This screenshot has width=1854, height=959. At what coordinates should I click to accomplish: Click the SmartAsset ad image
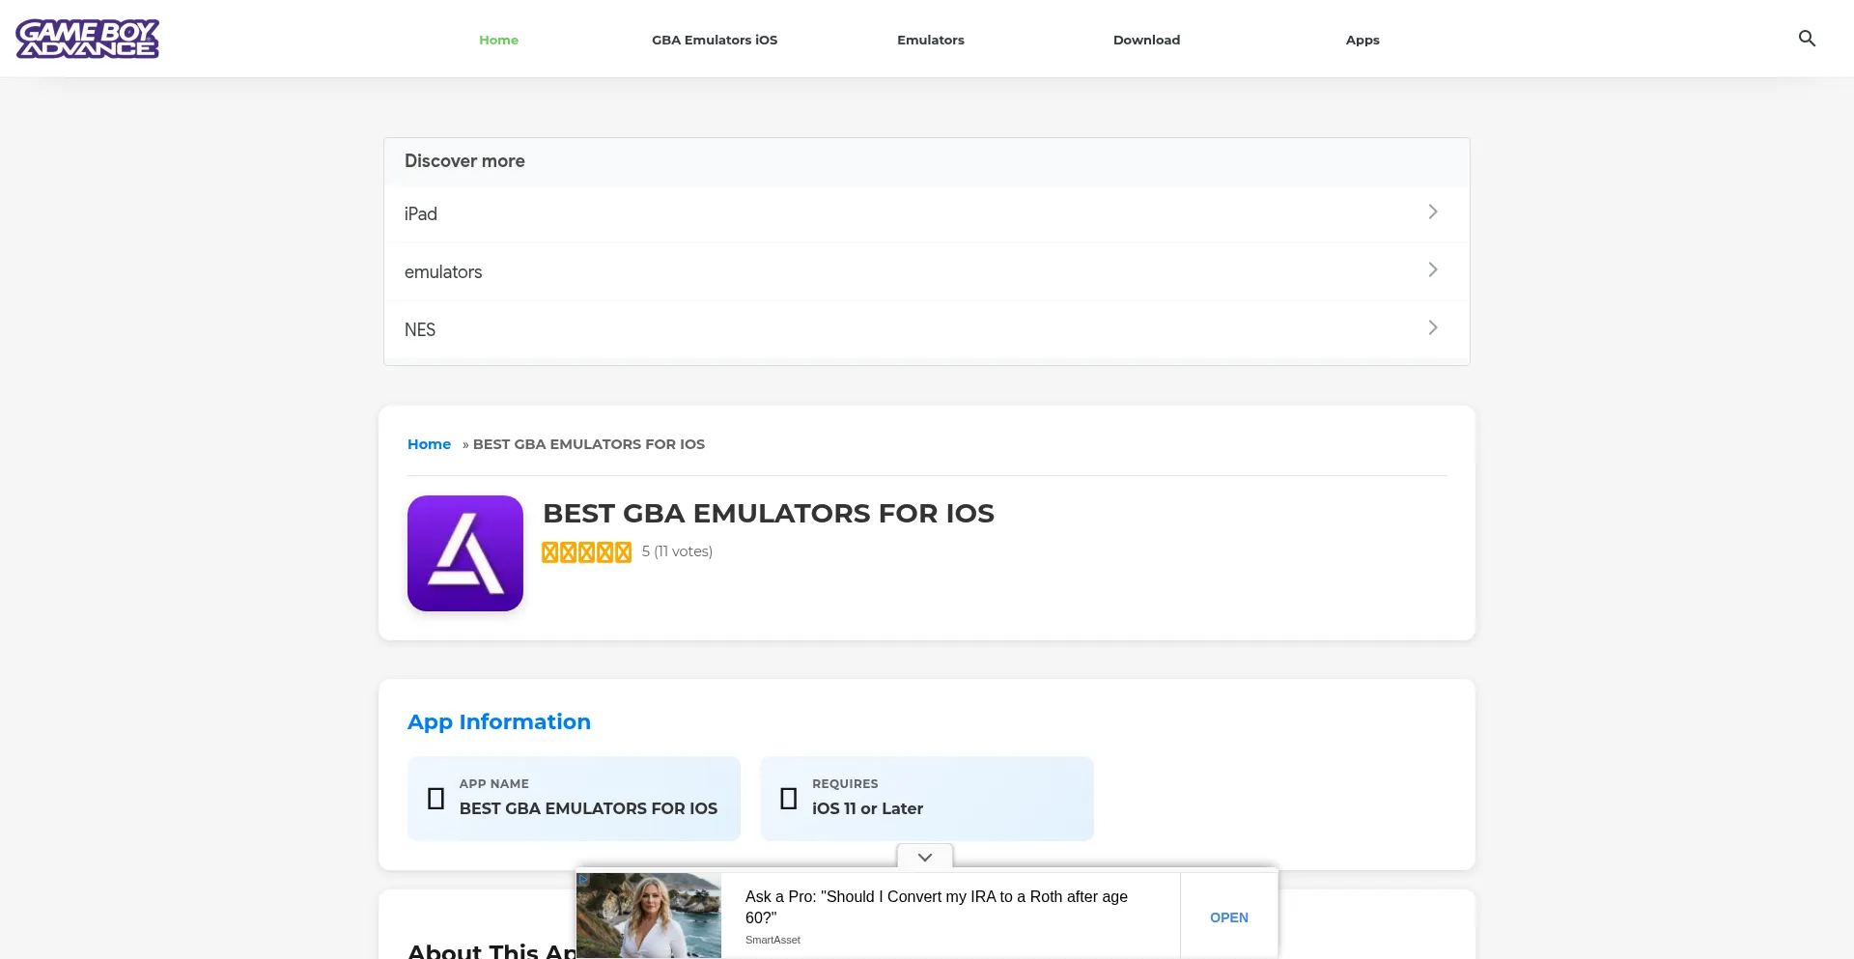(649, 916)
